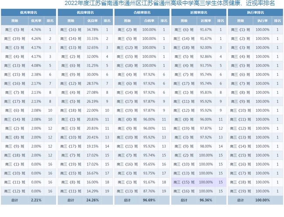This screenshot has height=217, width=284.
Task: Open the 合格率排名 section header
Action: point(142,12)
